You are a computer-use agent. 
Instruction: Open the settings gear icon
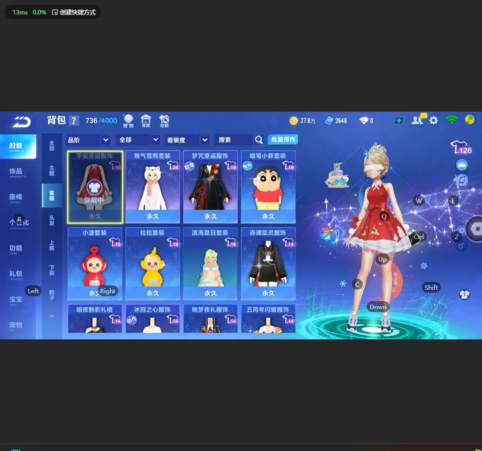[x=433, y=121]
